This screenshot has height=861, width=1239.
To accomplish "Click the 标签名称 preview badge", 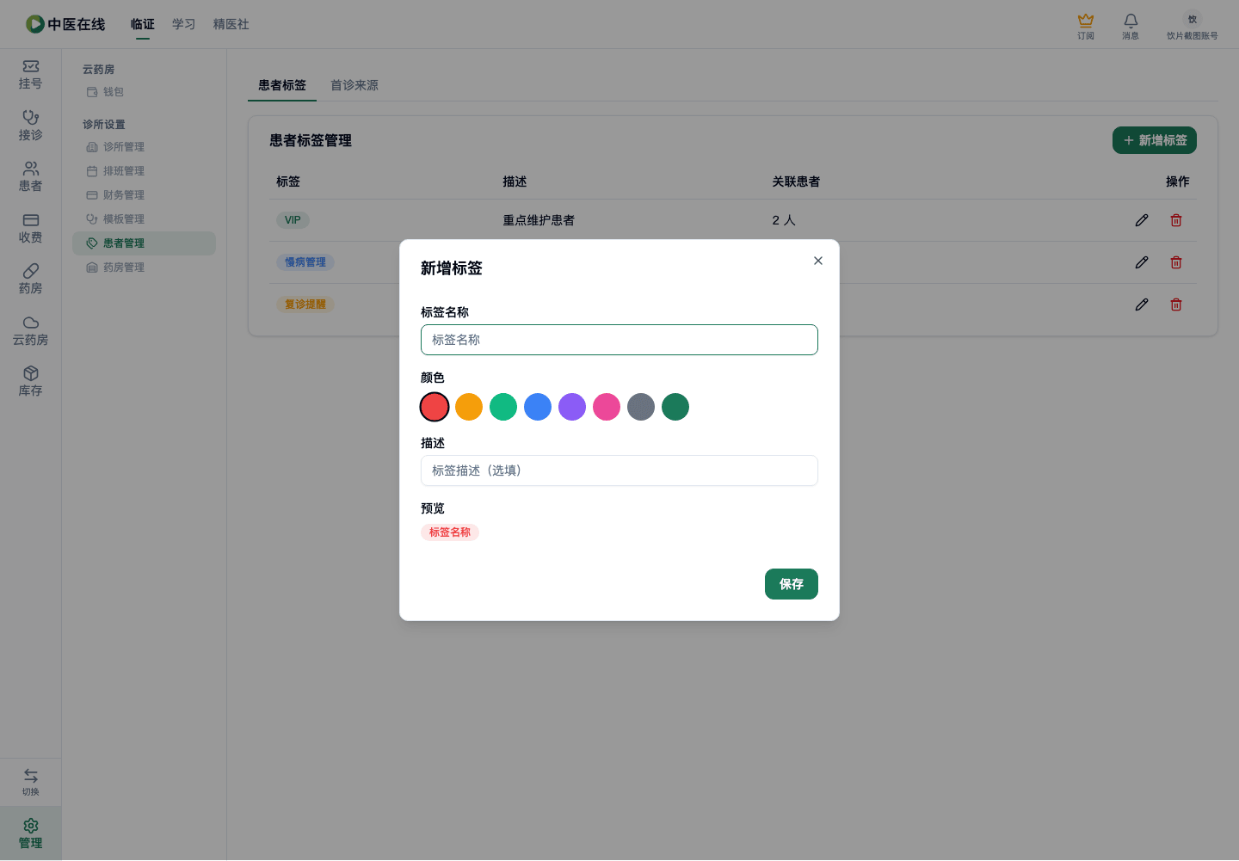I will pyautogui.click(x=450, y=532).
